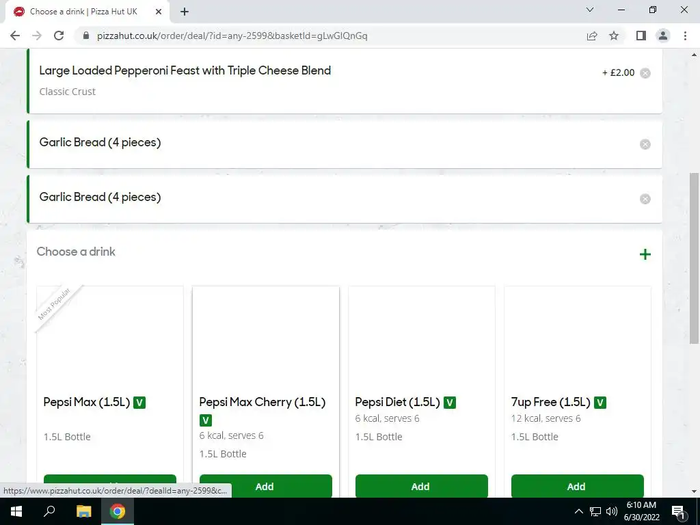The height and width of the screenshot is (525, 700).
Task: Open the Chrome profile menu
Action: click(663, 36)
